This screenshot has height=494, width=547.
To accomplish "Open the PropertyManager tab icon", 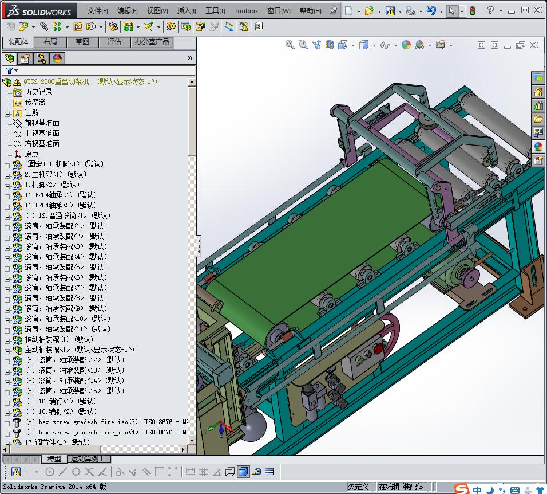I will [25, 58].
